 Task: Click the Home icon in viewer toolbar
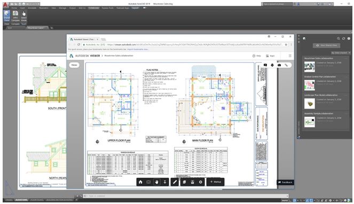140,182
